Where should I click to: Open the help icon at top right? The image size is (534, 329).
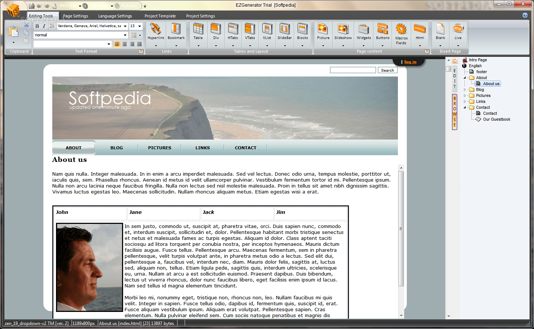click(x=525, y=15)
